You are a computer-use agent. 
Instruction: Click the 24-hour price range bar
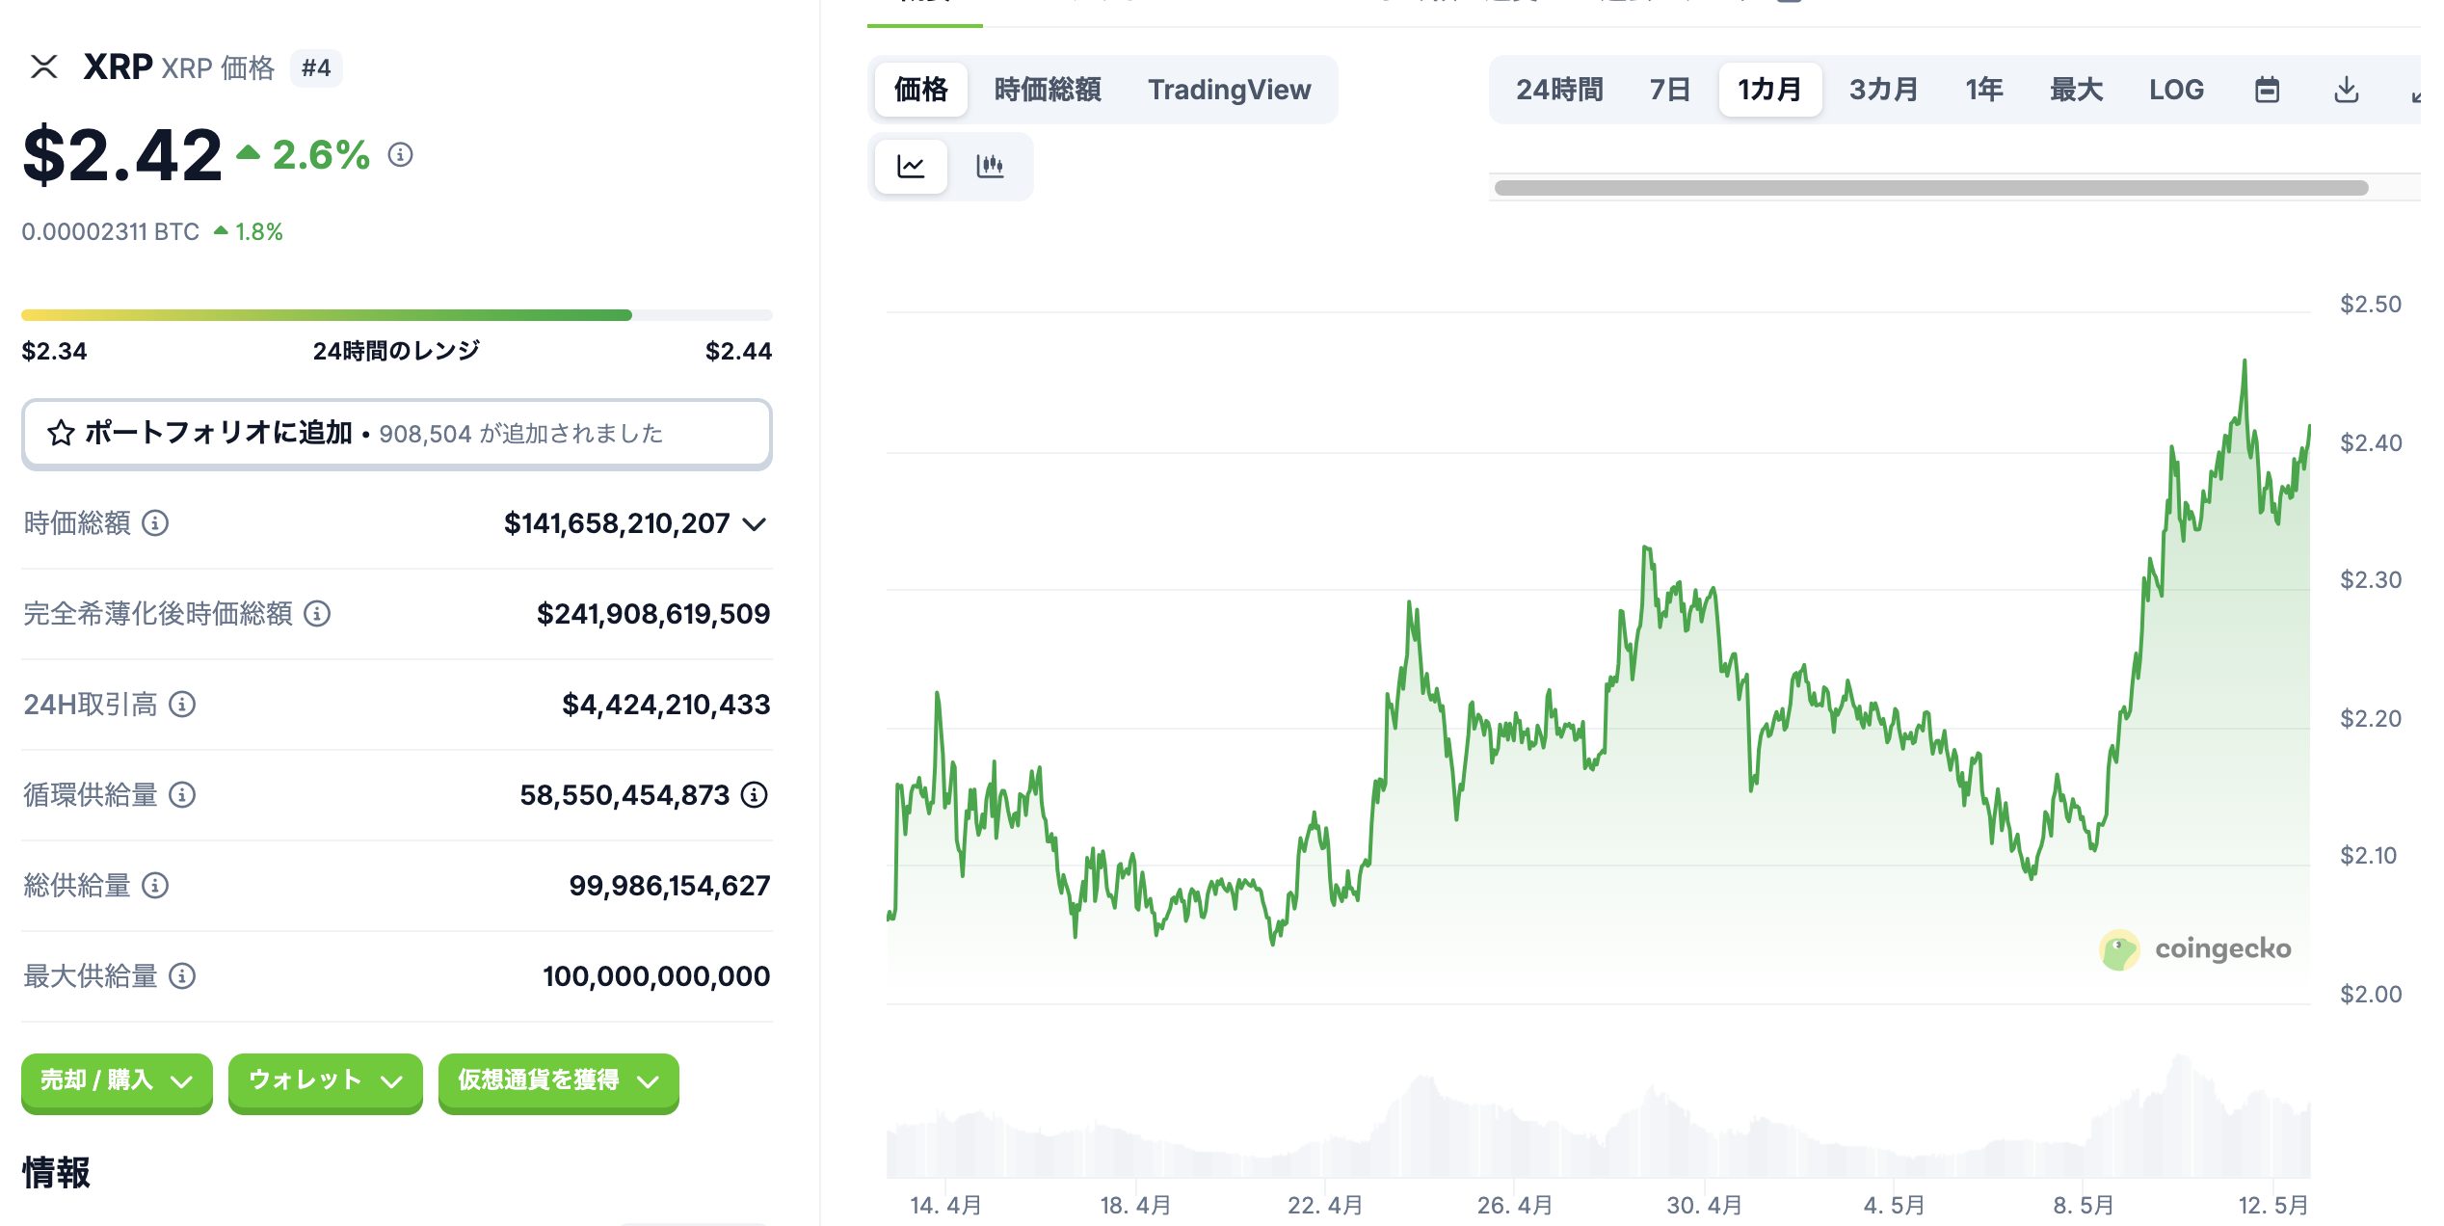(x=396, y=315)
